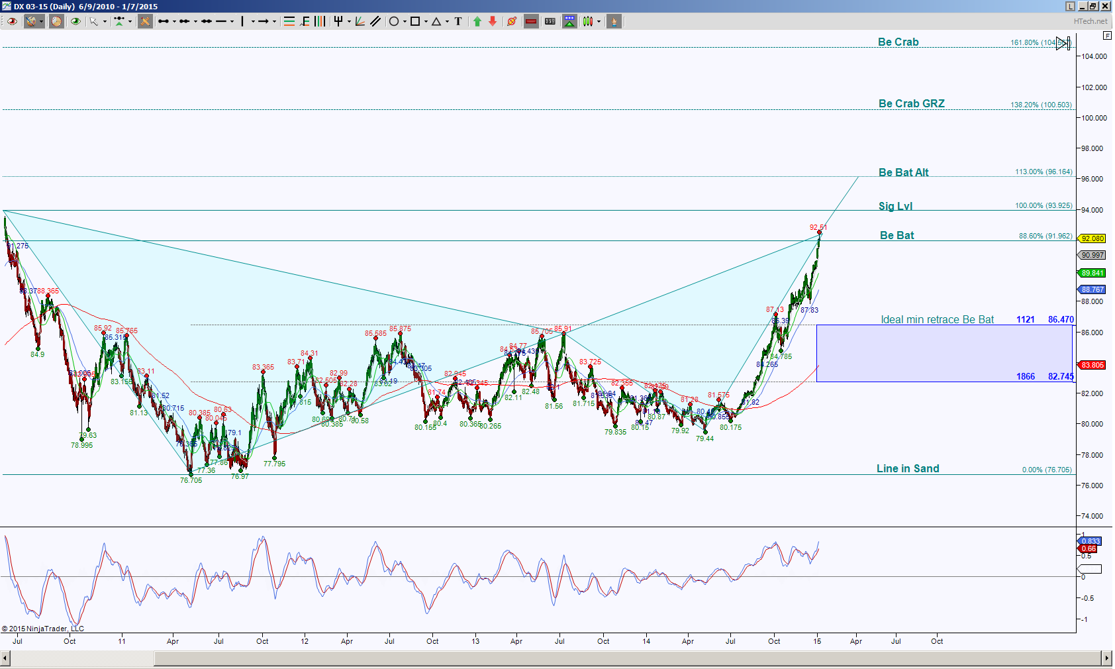This screenshot has width=1115, height=669.
Task: Expand the snap mode dropdown
Action: tap(130, 21)
